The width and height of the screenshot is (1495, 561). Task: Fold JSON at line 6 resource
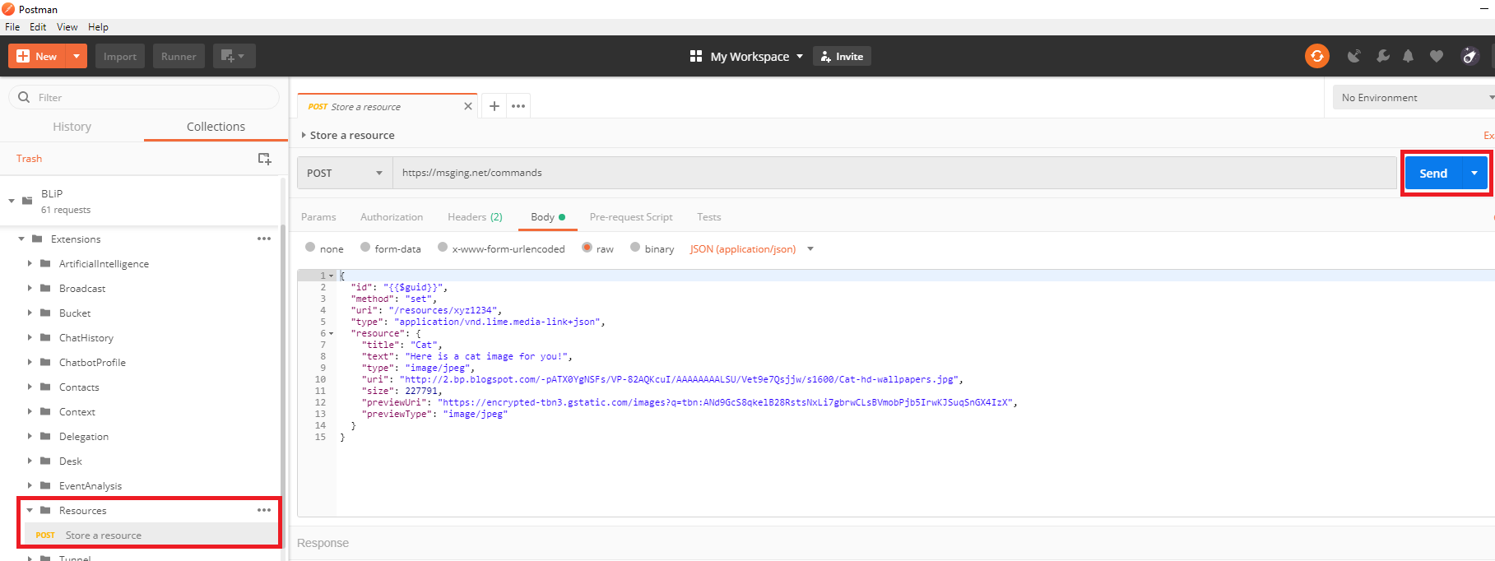coord(332,333)
